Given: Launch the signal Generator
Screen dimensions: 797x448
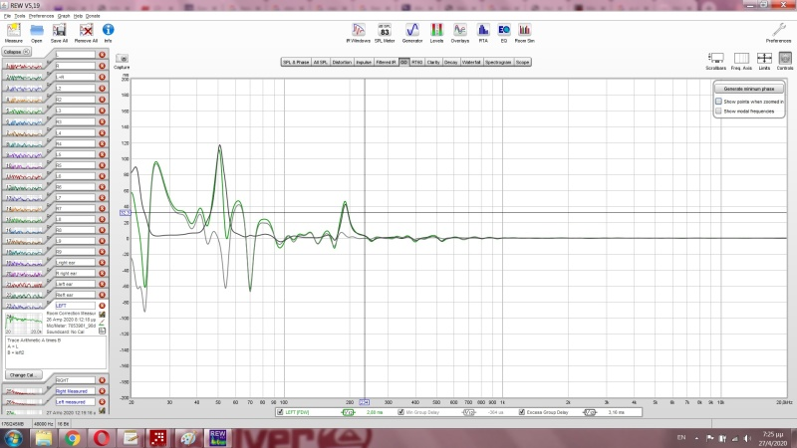Looking at the screenshot, I should click(411, 31).
